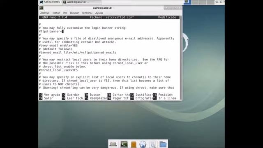Click the 'chroot_list_enable below.' comment line
The height and width of the screenshot is (148, 263).
point(62,67)
